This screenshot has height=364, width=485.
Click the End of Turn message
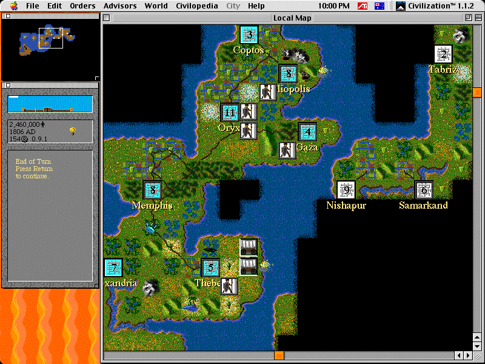34,169
